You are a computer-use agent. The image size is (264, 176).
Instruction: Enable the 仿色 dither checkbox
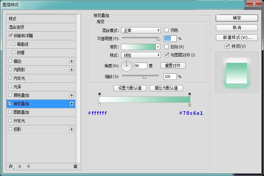(x=167, y=30)
